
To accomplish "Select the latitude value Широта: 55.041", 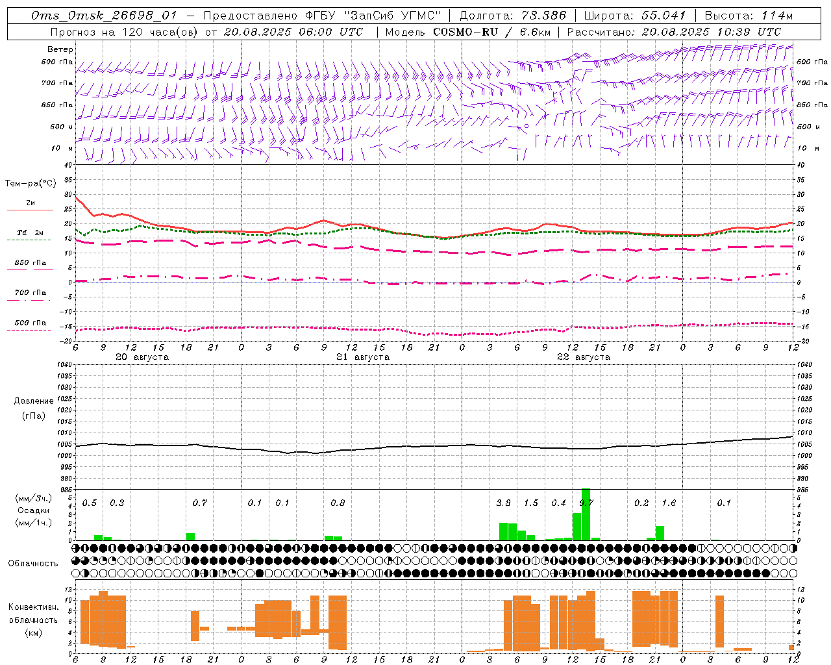I will pyautogui.click(x=635, y=16).
